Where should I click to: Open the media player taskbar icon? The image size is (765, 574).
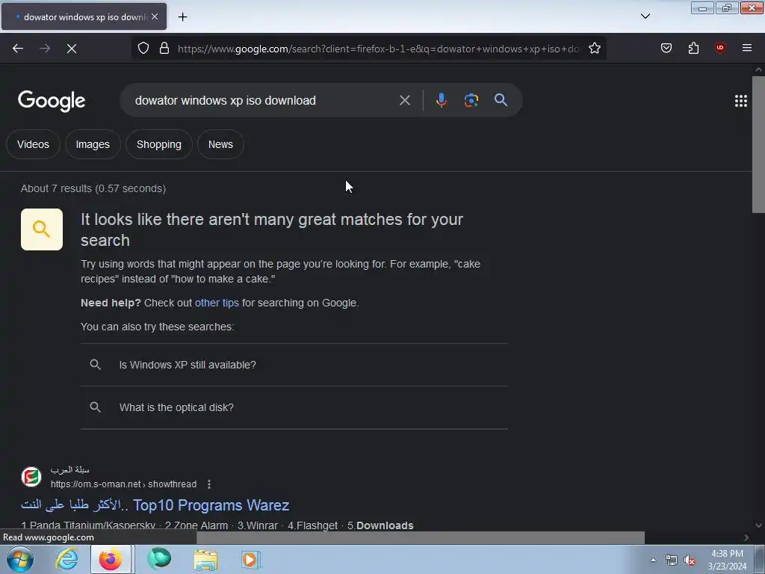click(x=251, y=560)
